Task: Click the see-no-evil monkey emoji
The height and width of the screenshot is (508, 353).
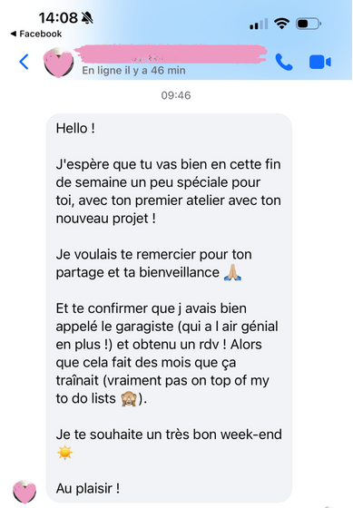Action: [x=129, y=398]
